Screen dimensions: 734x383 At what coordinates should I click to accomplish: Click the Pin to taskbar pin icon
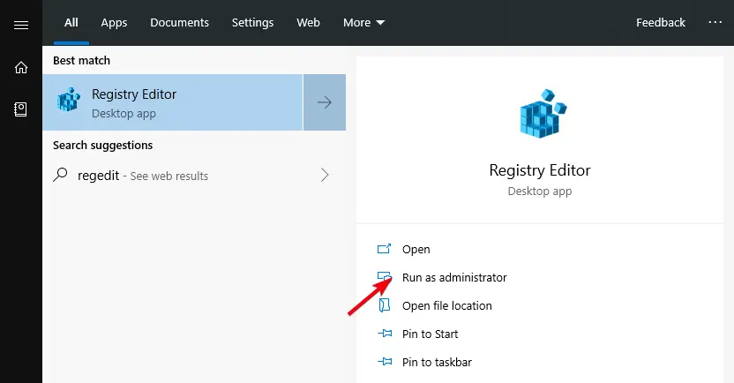(x=384, y=362)
